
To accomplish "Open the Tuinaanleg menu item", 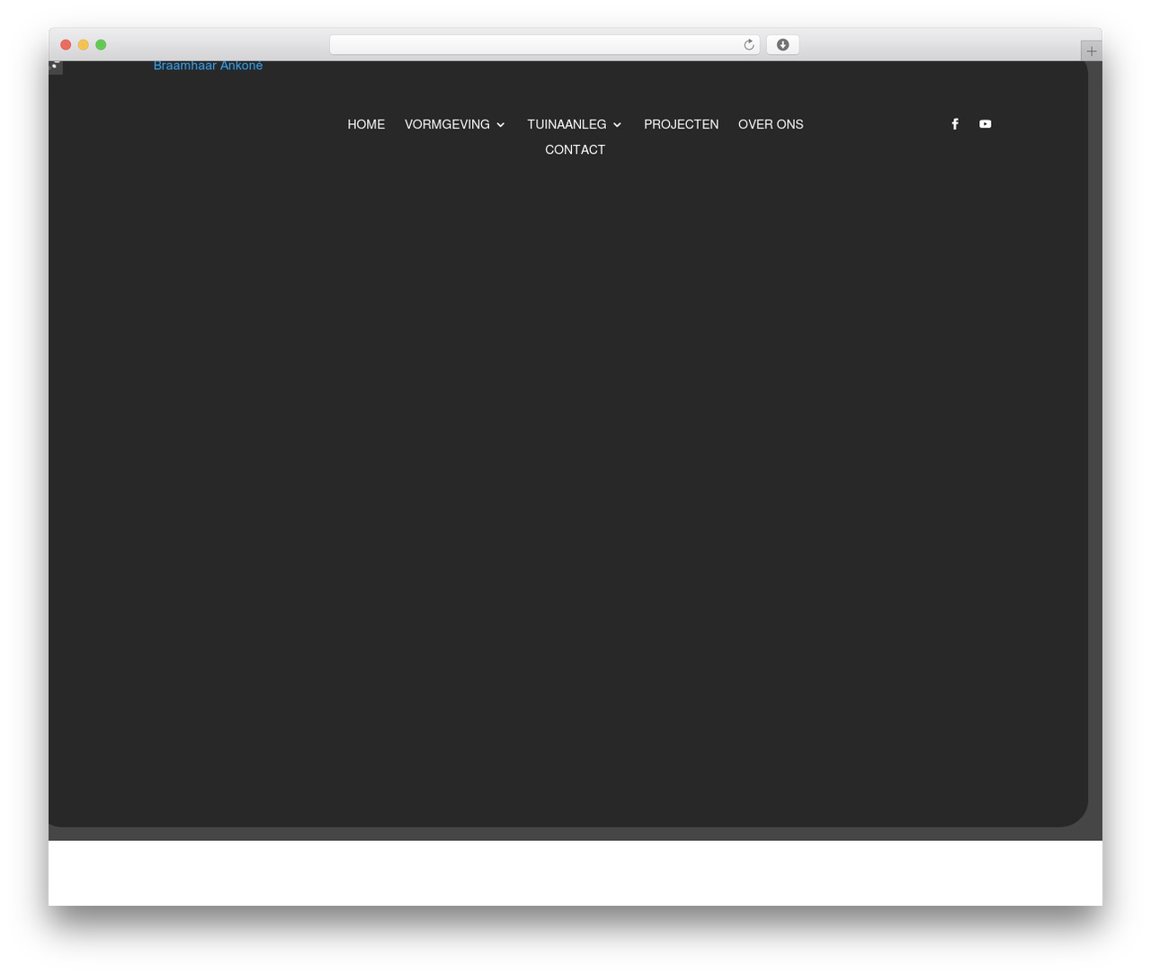I will (x=567, y=124).
